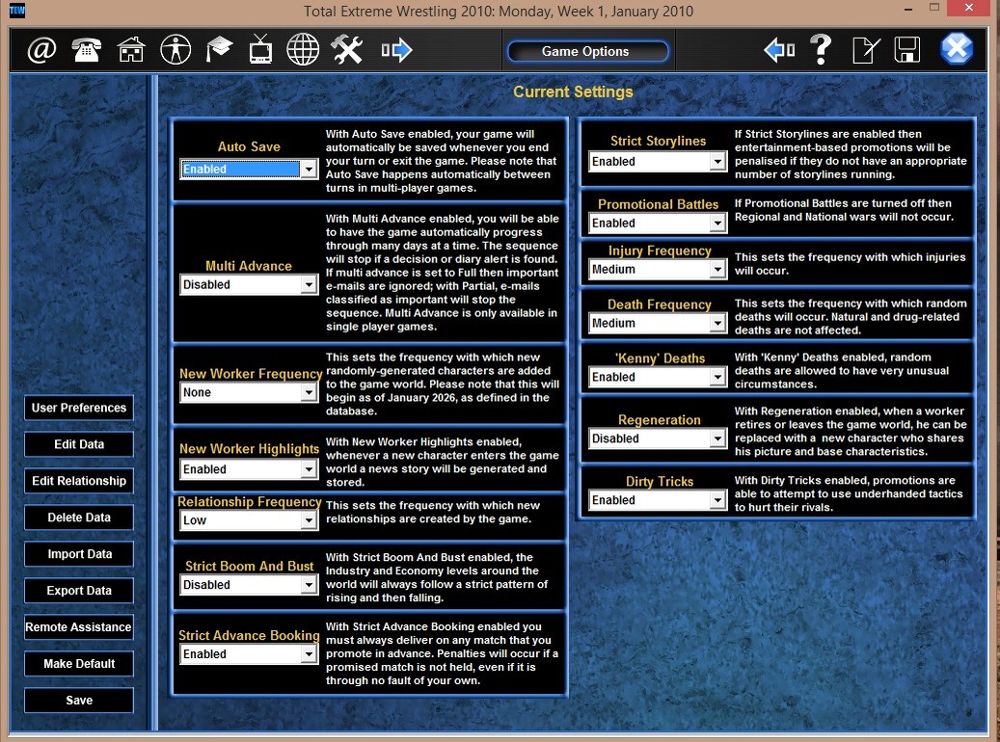Exit via the blue X icon
The image size is (1000, 742).
(x=957, y=47)
